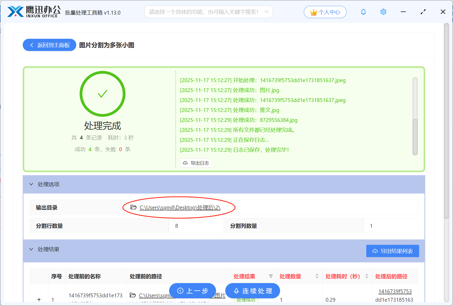Open folder icon beside output directory path
The width and height of the screenshot is (453, 306).
click(133, 207)
